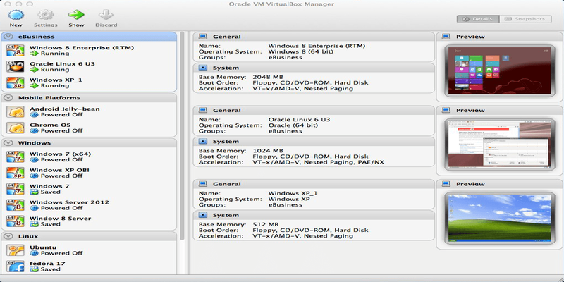The image size is (564, 282).
Task: Switch to the Details tab
Action: pos(479,18)
